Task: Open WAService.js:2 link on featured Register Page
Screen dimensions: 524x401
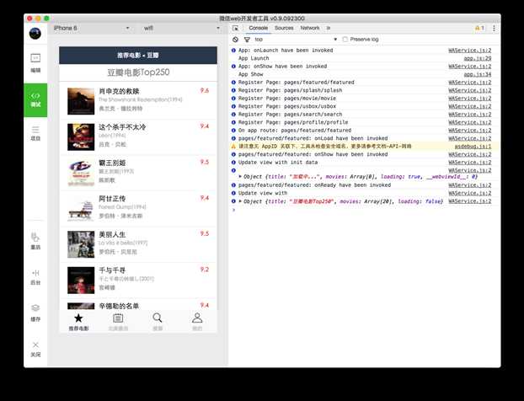Action: coord(470,83)
